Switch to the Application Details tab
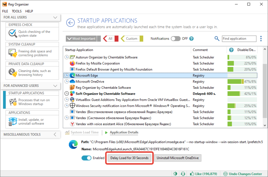The width and height of the screenshot is (268, 177). (124, 132)
